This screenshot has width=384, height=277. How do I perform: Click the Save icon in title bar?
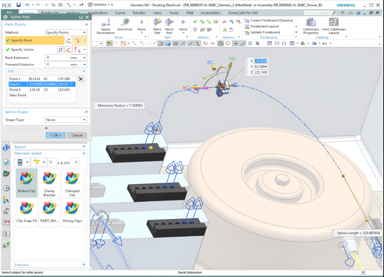(x=18, y=5)
